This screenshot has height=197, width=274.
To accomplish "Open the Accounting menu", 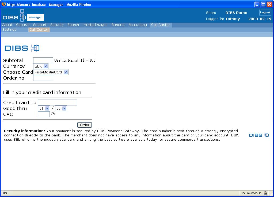I will 138,25.
